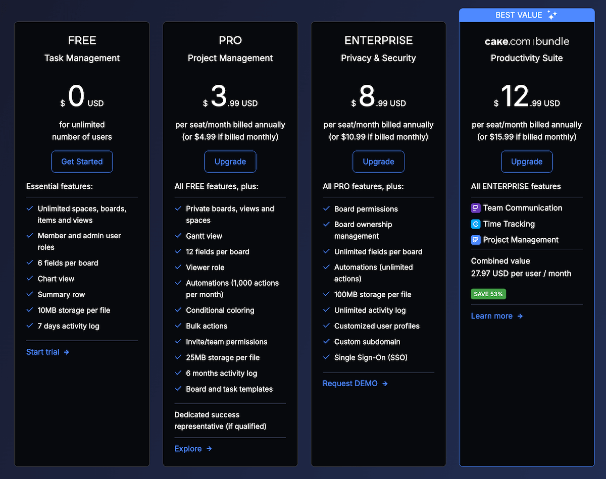Click the arrow icon next to Start trial
Image resolution: width=606 pixels, height=479 pixels.
click(x=67, y=352)
